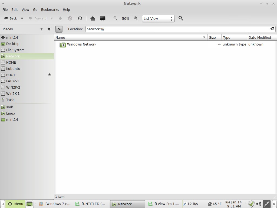Click in the network:/// location field
The image size is (277, 208).
coord(176,29)
